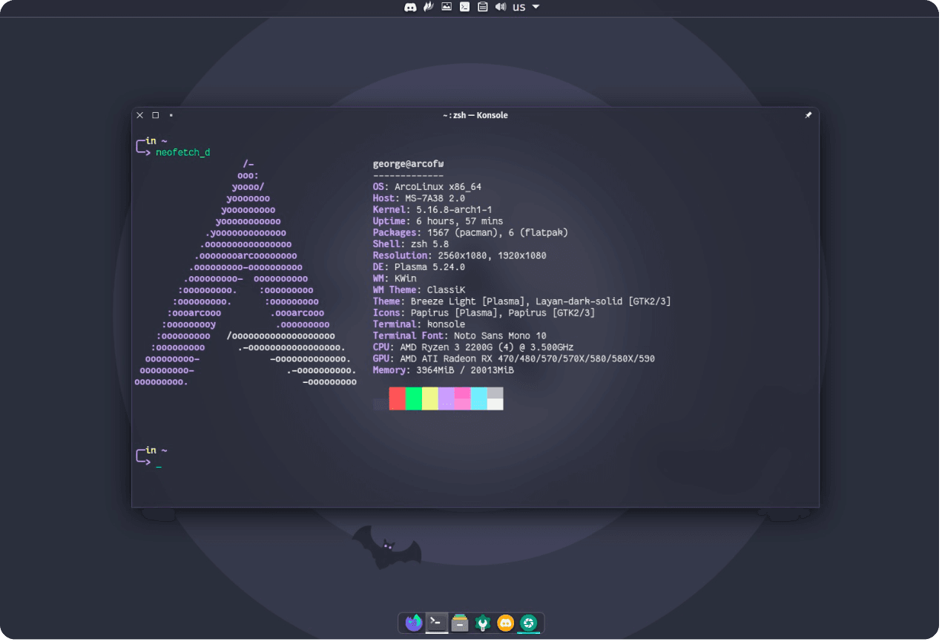
Task: Click the flame icon in the top panel
Action: [428, 7]
